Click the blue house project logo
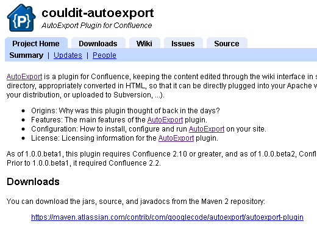Viewport: 317px width, 235px height. [21, 18]
